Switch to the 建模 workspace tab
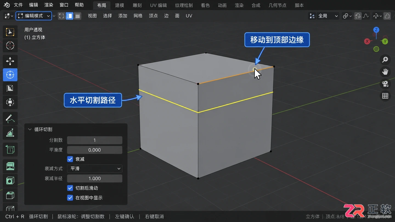The width and height of the screenshot is (395, 222). coord(120,5)
